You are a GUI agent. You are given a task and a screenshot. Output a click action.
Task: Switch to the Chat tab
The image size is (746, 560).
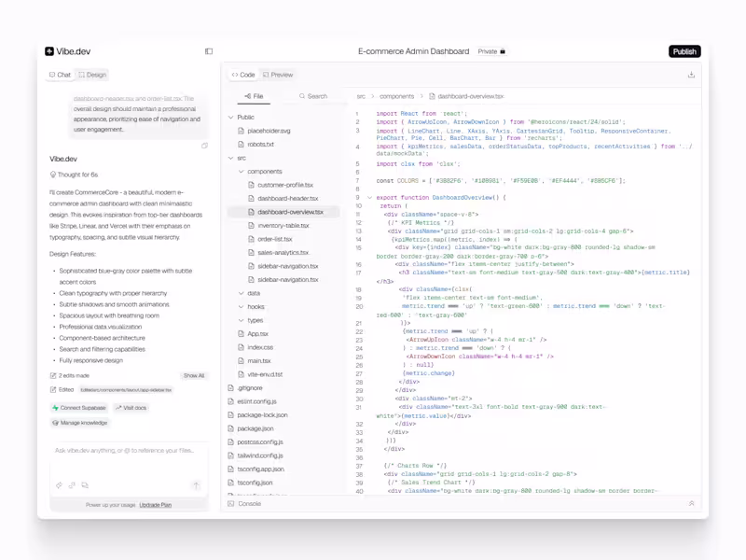[60, 75]
